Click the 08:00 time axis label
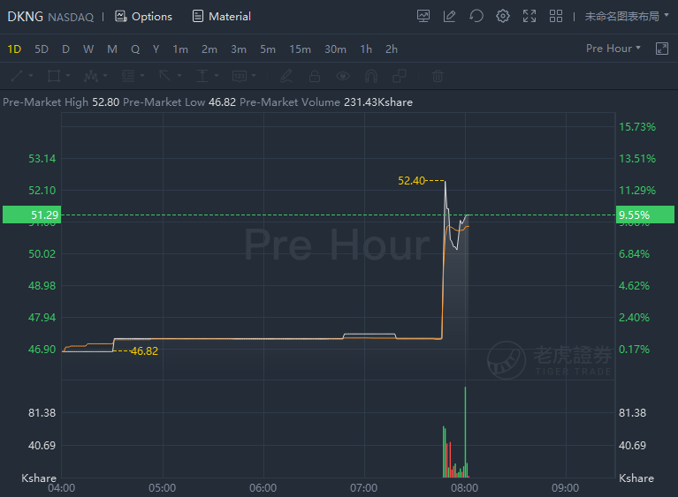This screenshot has width=678, height=497. [464, 488]
